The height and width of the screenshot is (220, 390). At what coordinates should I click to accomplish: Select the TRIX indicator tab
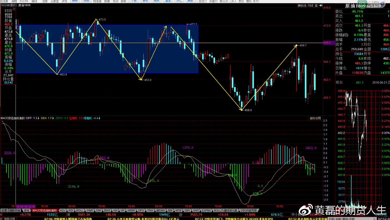click(150, 211)
